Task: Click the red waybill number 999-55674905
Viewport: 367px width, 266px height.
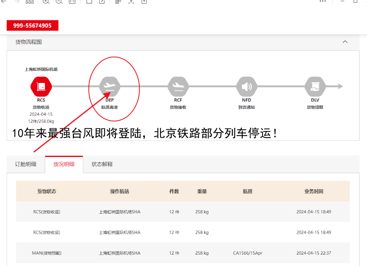Action: (32, 26)
